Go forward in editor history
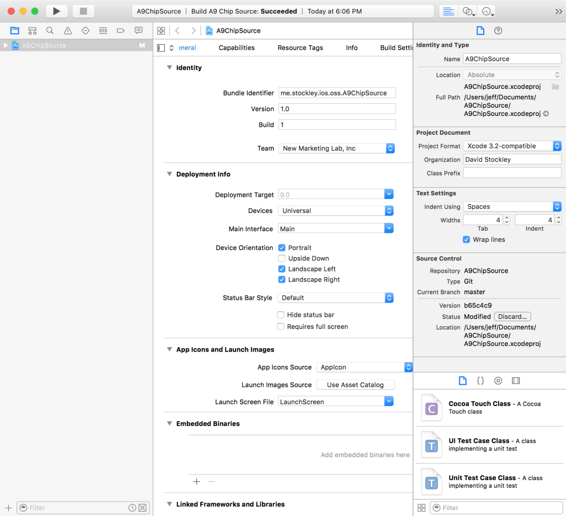Image resolution: width=566 pixels, height=516 pixels. [x=193, y=30]
